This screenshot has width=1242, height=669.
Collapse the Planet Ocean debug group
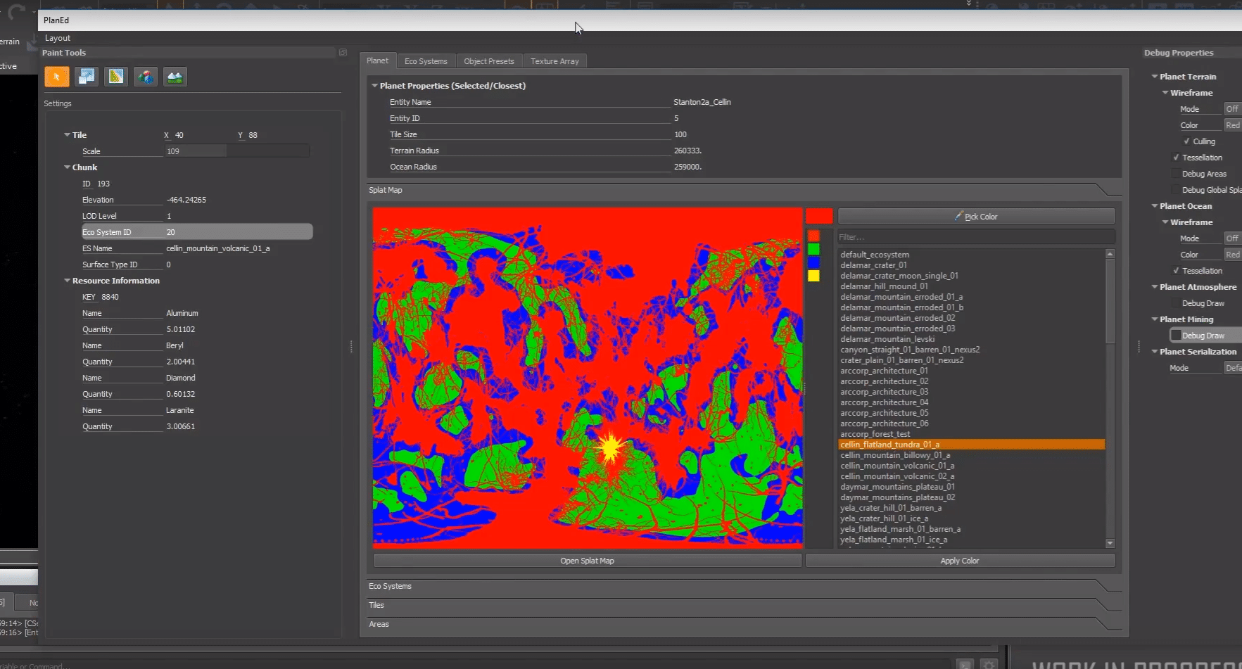1155,206
